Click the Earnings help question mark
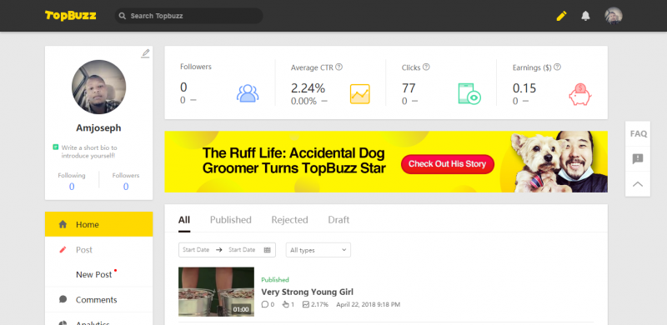667x325 pixels. [x=557, y=67]
